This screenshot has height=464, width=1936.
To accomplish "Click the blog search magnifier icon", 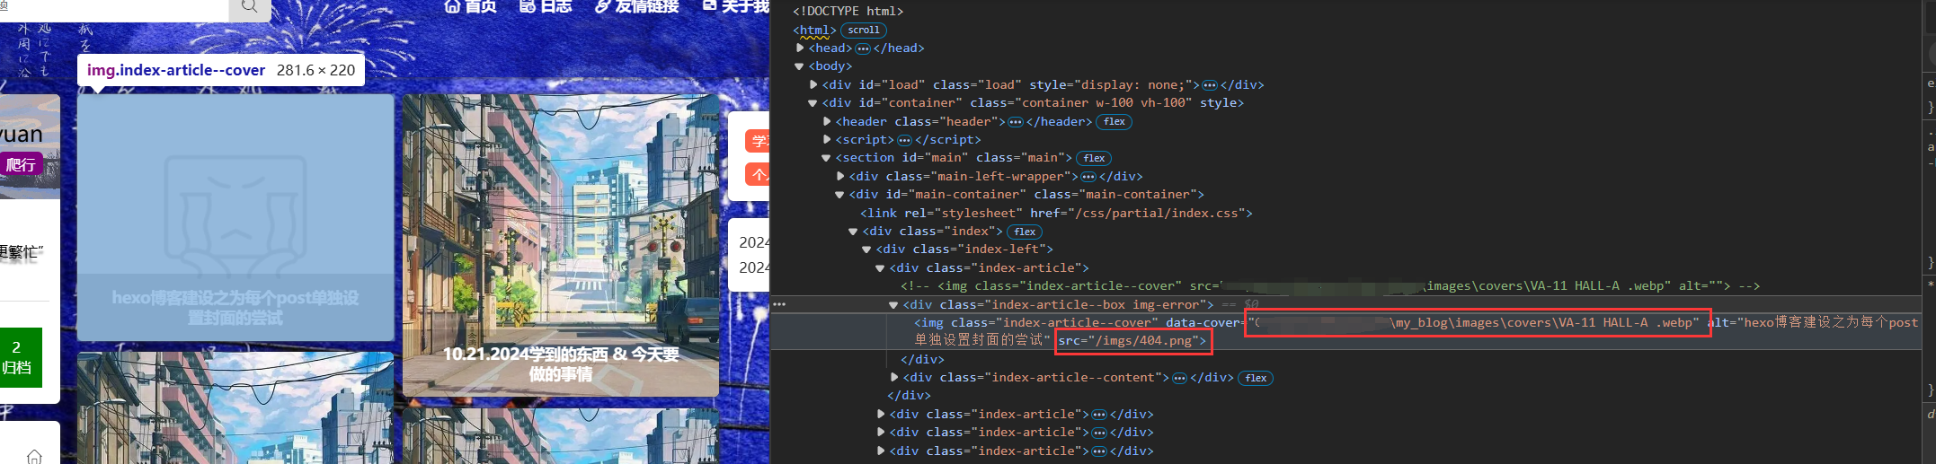I will click(249, 7).
